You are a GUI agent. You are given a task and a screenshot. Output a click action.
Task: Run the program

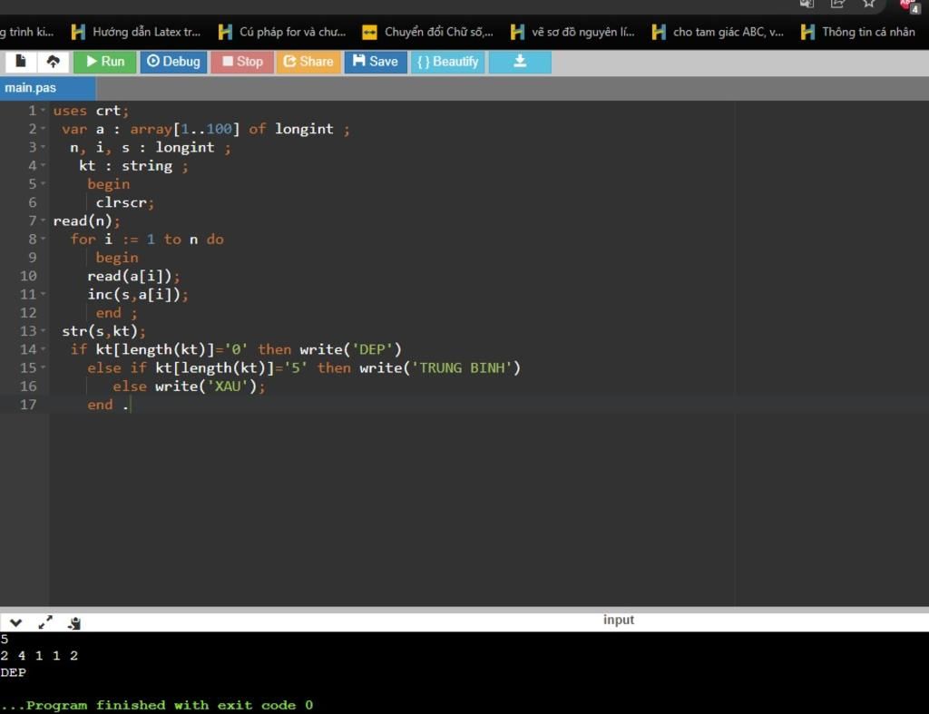click(105, 62)
